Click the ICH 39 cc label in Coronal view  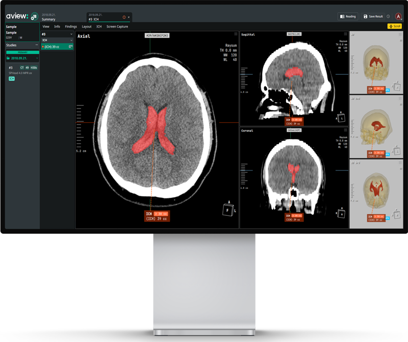[294, 218]
